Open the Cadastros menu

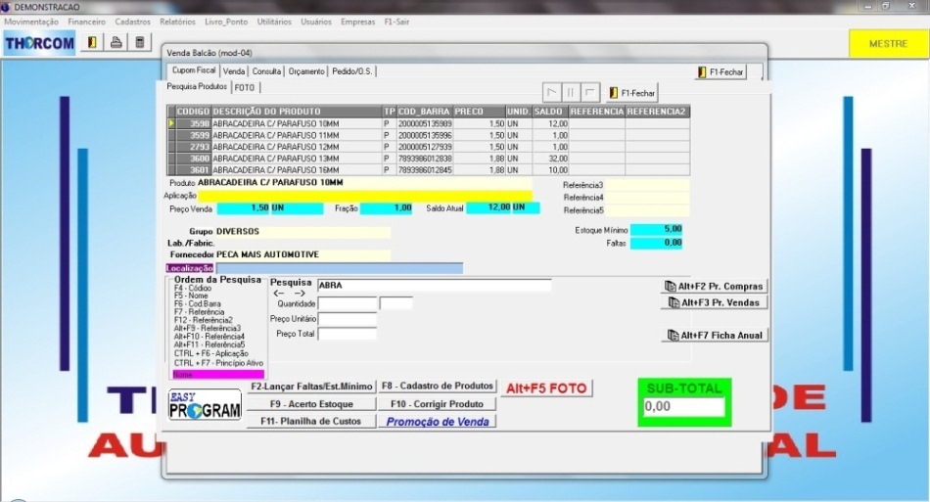click(132, 21)
